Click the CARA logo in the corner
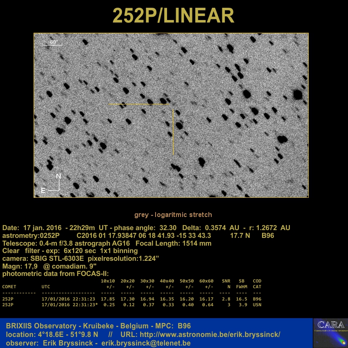Viewport: 348px width, 348px height. pos(330,332)
